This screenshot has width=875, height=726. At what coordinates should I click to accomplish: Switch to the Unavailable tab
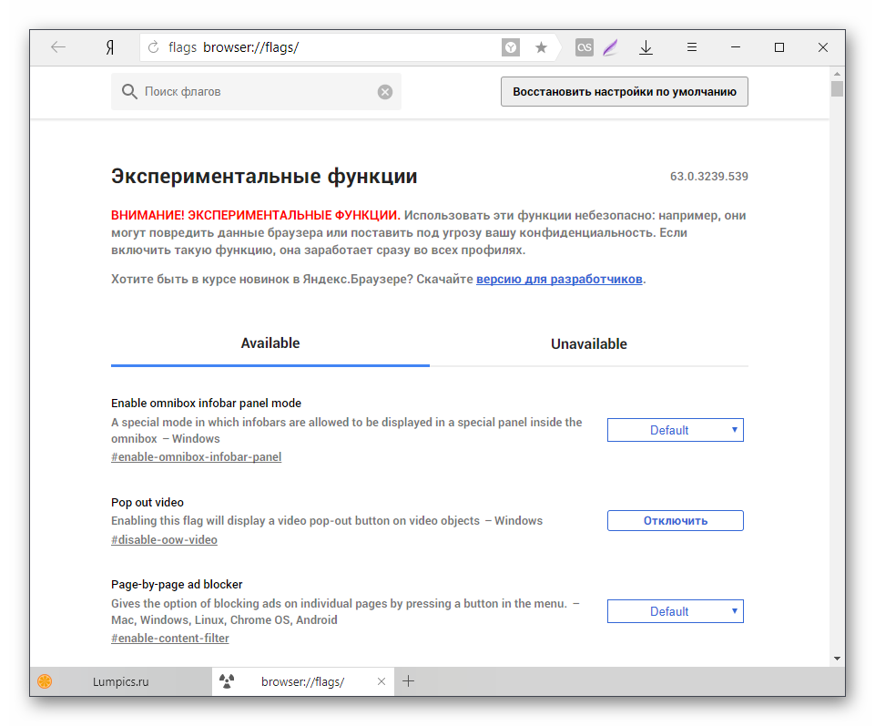click(x=588, y=344)
